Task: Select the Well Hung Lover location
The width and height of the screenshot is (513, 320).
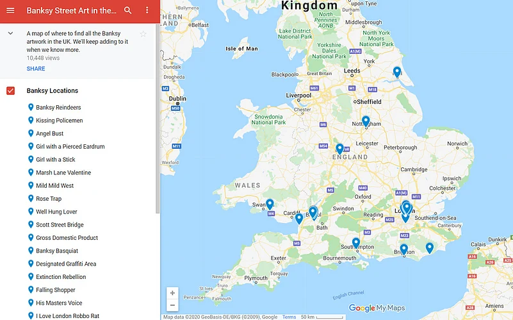Action: 56,212
